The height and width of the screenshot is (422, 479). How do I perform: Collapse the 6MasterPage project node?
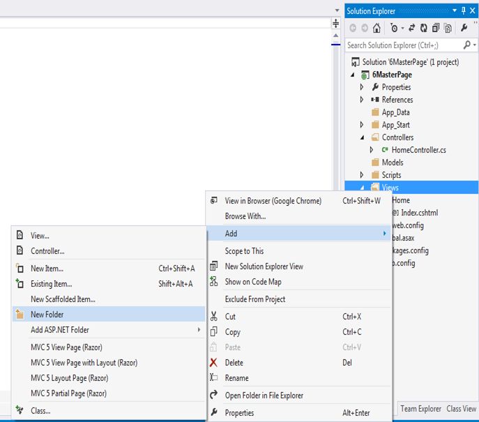tap(353, 75)
